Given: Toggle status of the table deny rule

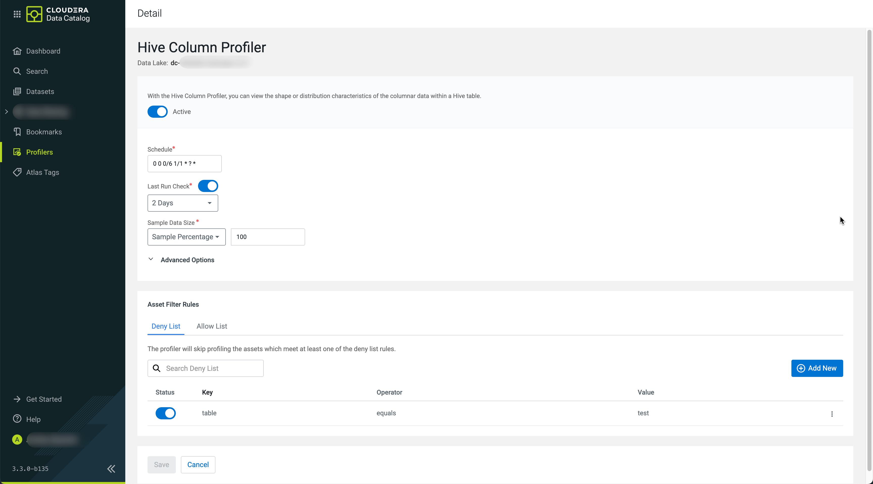Looking at the screenshot, I should (x=165, y=413).
